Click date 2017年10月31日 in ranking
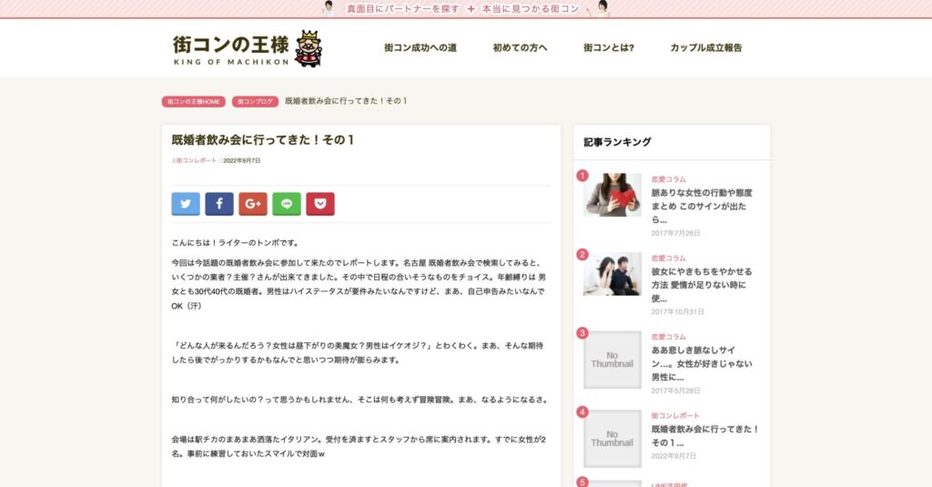The width and height of the screenshot is (932, 487). click(x=677, y=311)
